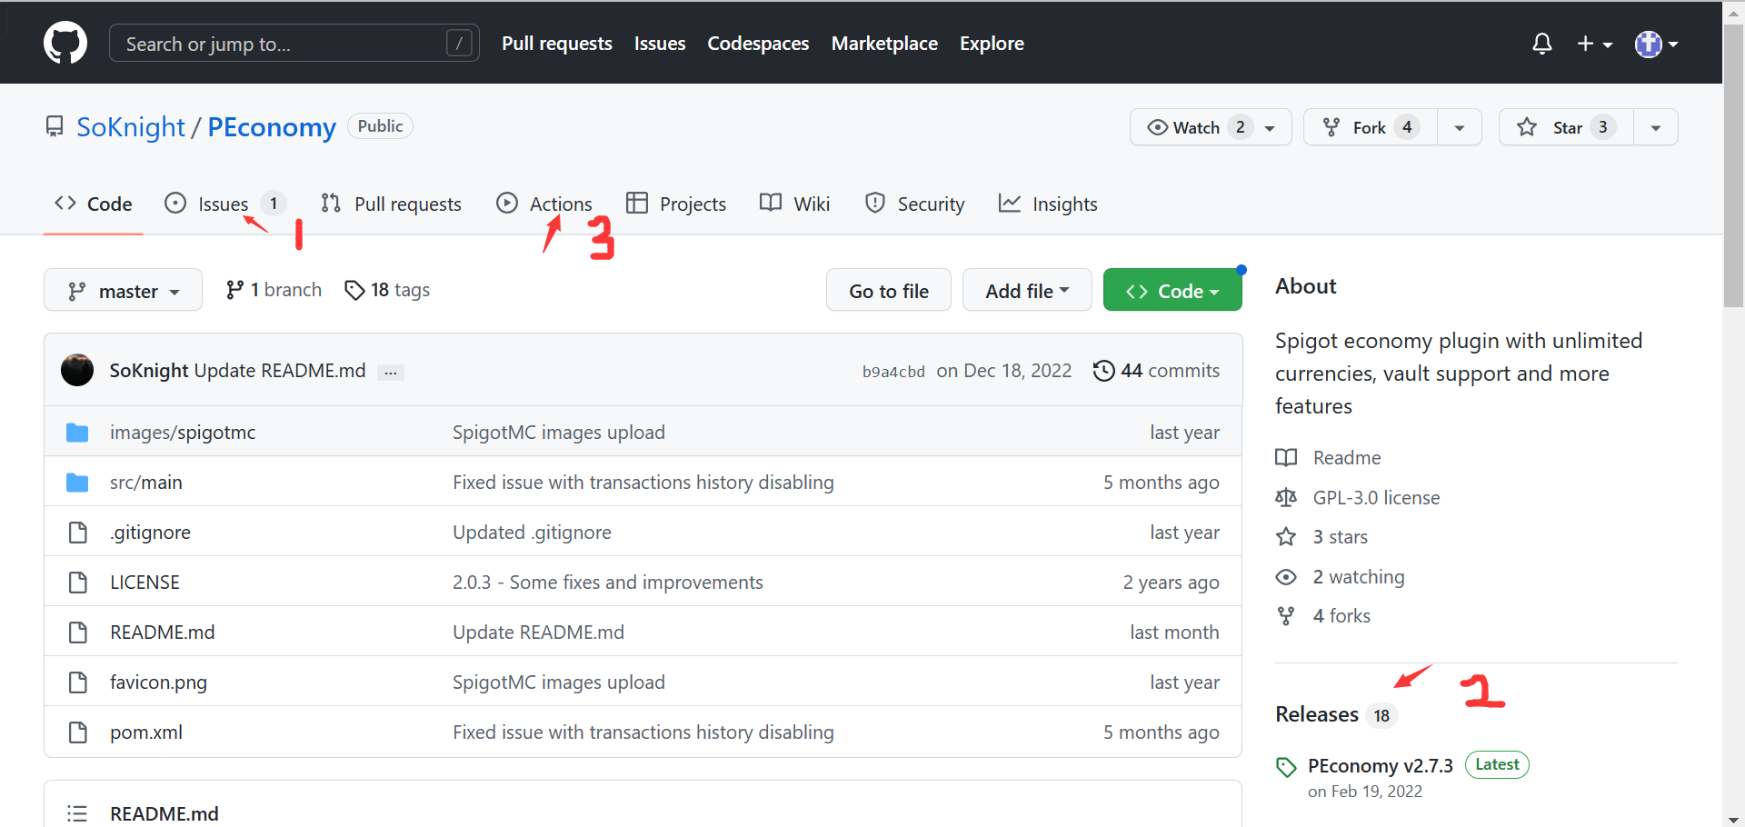Expand the fork options dropdown arrow
The image size is (1745, 827).
click(x=1460, y=127)
